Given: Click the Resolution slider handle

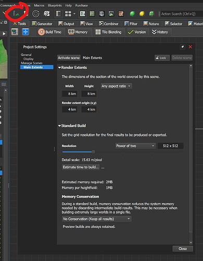Looking at the screenshot, I should coord(93,152).
